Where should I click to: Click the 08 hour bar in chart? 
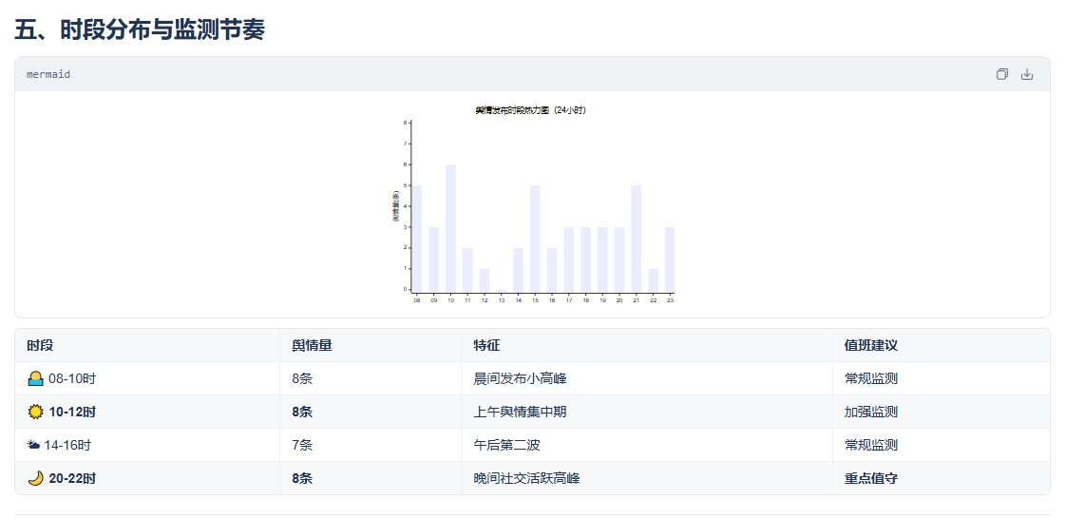coord(417,239)
